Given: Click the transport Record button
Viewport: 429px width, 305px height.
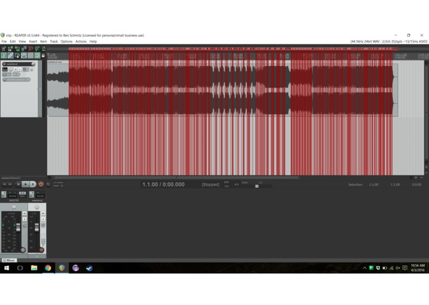Looking at the screenshot, I should click(x=41, y=185).
